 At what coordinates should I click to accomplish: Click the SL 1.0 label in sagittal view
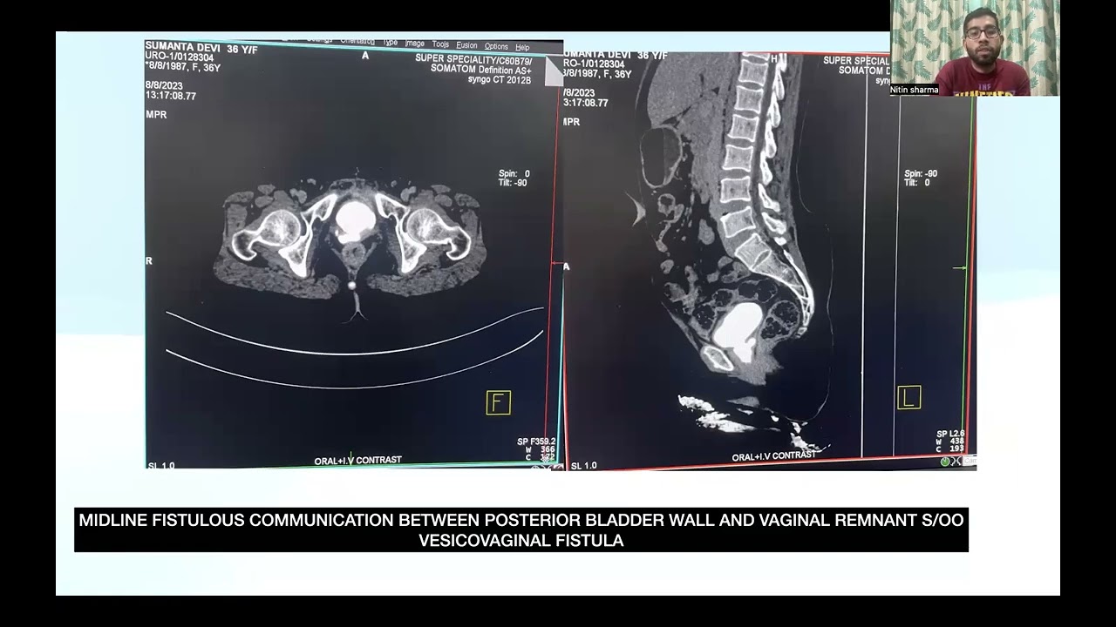(583, 466)
